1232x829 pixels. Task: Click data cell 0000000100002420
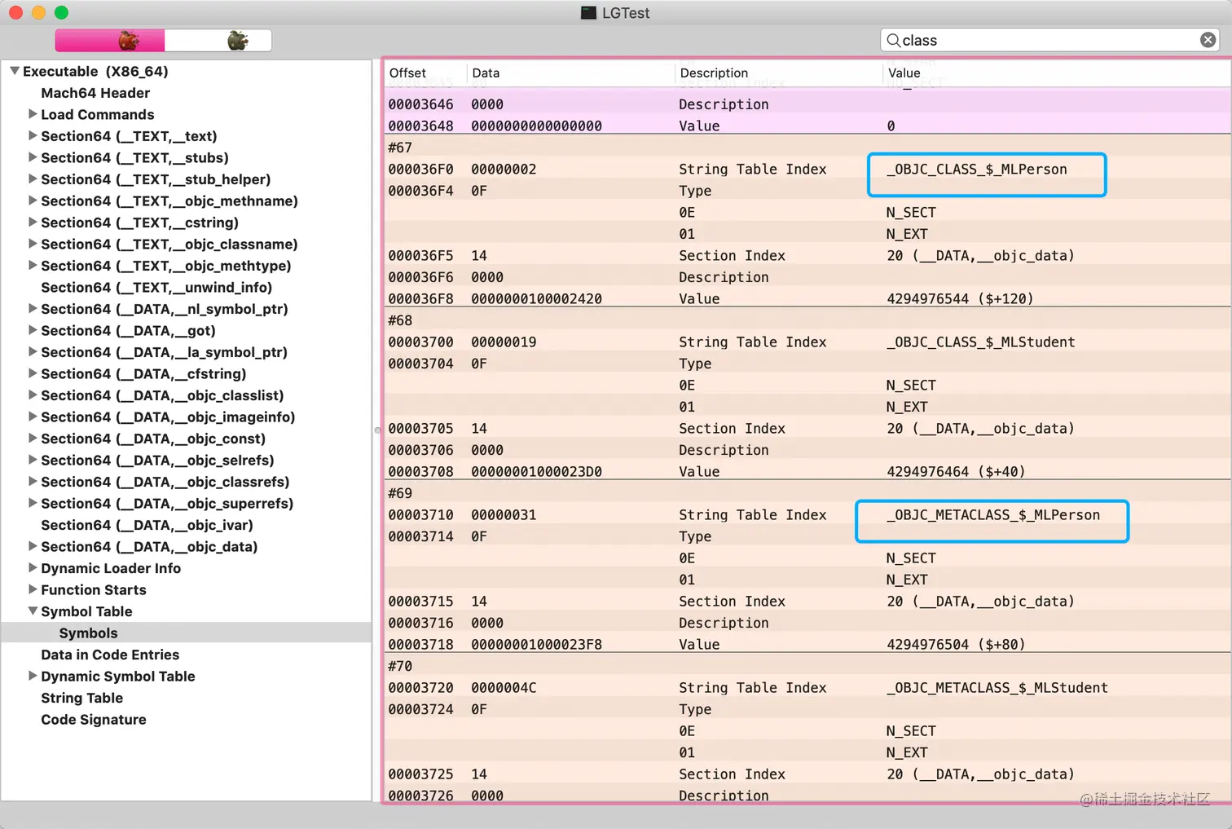(x=536, y=298)
